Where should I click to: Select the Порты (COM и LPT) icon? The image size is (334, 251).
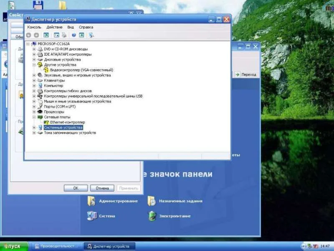[x=40, y=107]
